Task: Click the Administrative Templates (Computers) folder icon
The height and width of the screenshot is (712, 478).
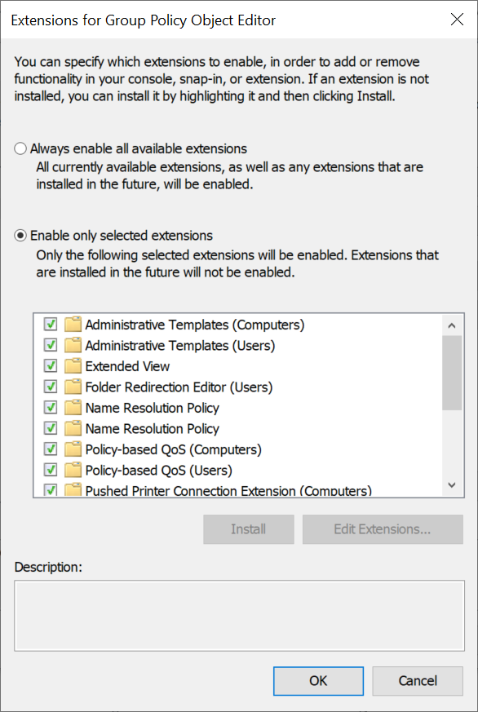Action: pos(73,325)
